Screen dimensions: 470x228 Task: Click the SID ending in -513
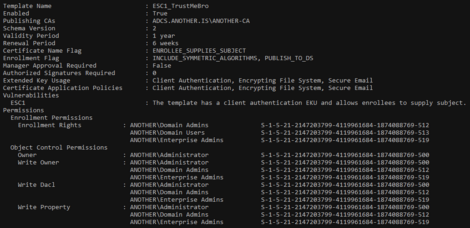pyautogui.click(x=345, y=133)
